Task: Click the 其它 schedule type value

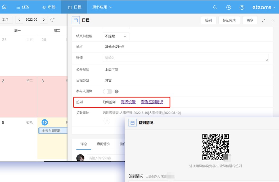Action: coord(108,81)
